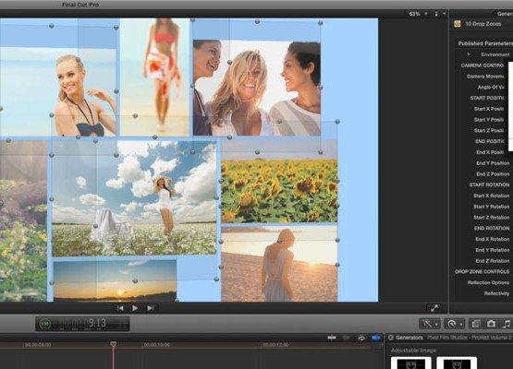Screen dimensions: 513x369
Task: Click the timecode display showing 9:13
Action: tap(82, 324)
